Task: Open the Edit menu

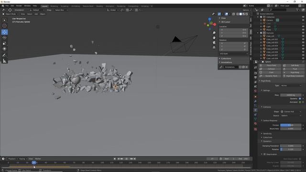Action: click(x=12, y=6)
